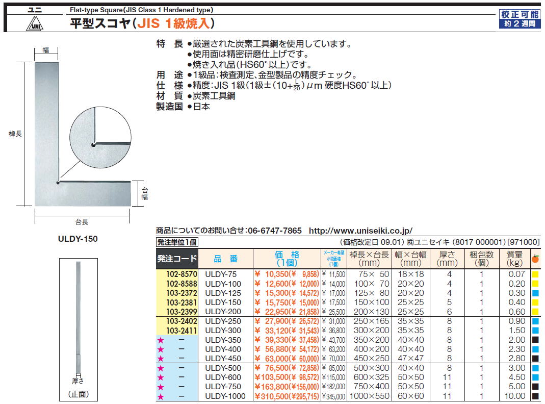Click order code 103-2372

[181, 293]
